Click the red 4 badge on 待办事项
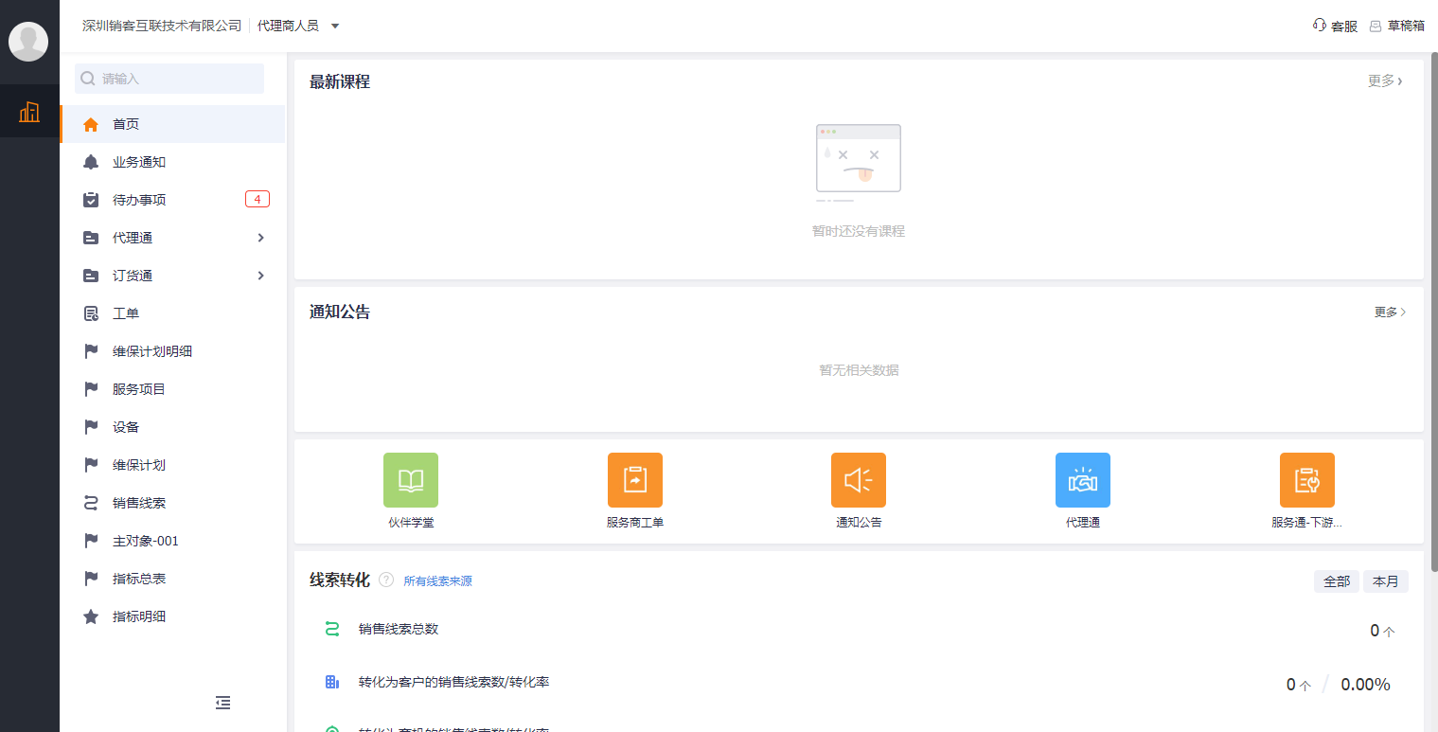1438x732 pixels. pyautogui.click(x=257, y=199)
